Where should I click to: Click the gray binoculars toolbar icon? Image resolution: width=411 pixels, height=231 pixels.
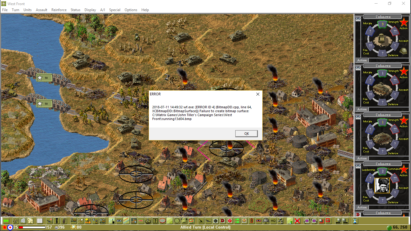[119, 221]
